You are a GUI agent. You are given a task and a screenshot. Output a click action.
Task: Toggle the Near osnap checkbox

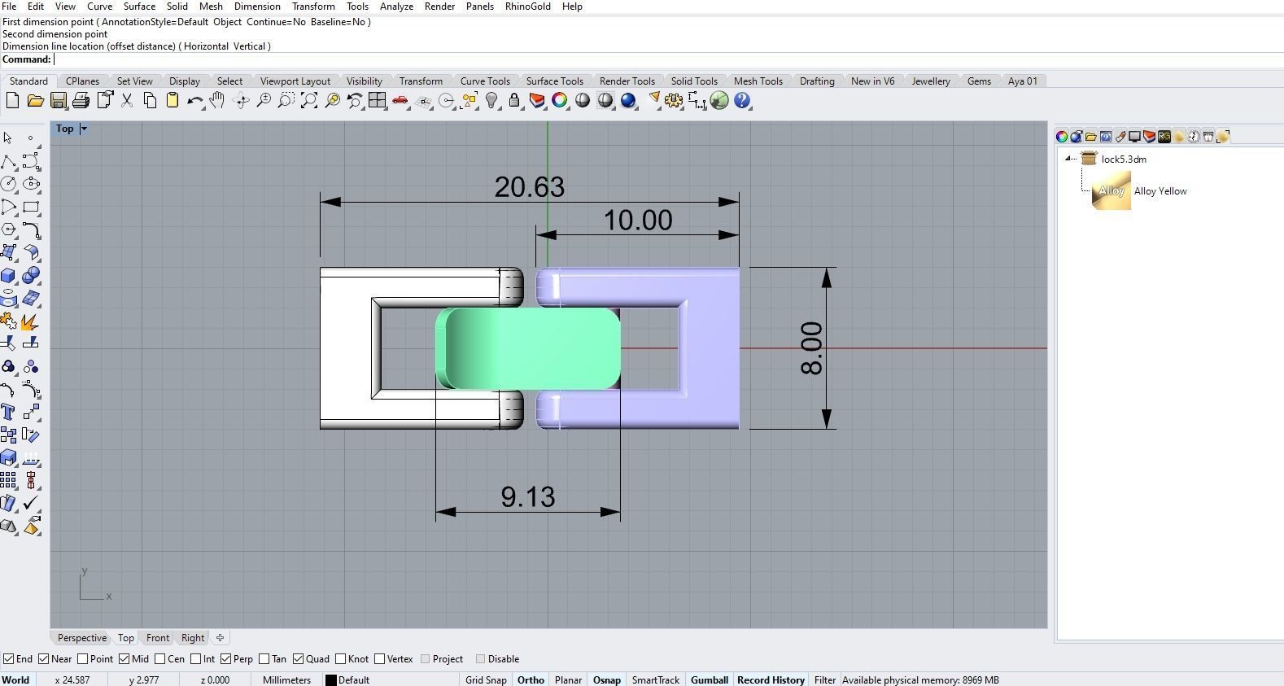[44, 659]
